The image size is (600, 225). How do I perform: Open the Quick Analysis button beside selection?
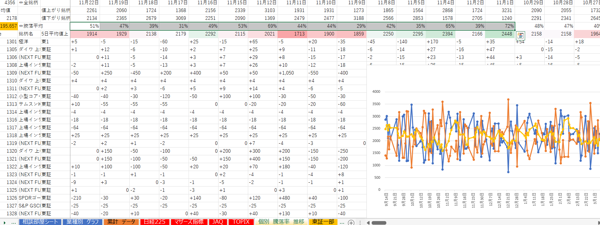520,35
